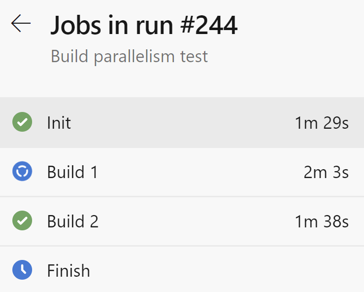Go back using the left arrow
The height and width of the screenshot is (292, 364).
click(21, 23)
